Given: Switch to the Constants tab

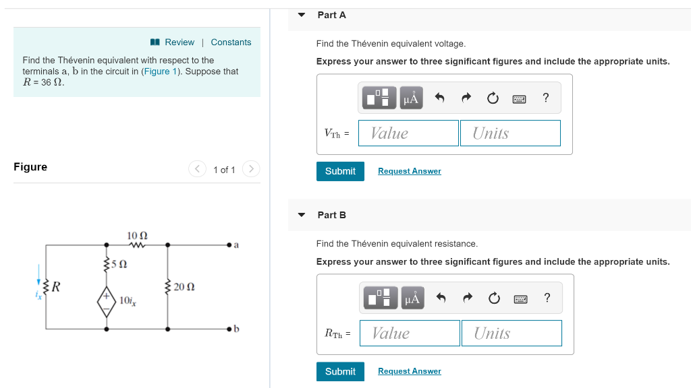Looking at the screenshot, I should click(x=231, y=42).
